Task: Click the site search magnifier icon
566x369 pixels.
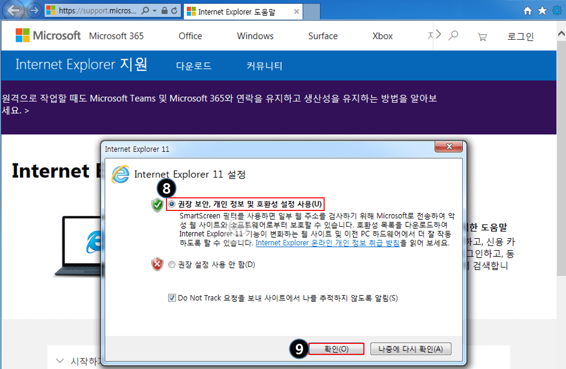Action: pyautogui.click(x=453, y=36)
